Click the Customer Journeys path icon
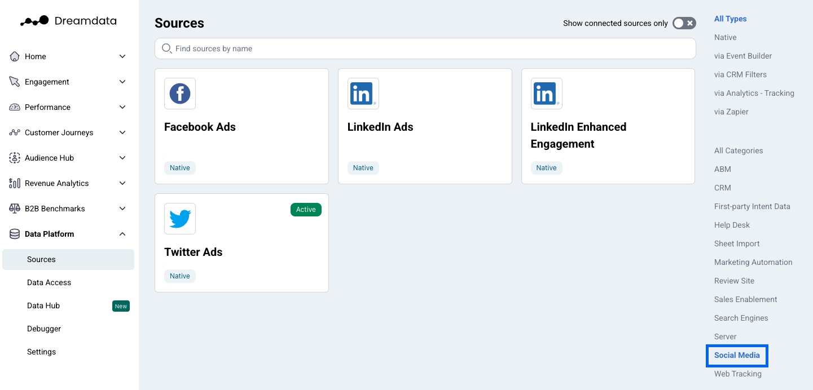Screen dimensions: 813x390 pyautogui.click(x=15, y=132)
